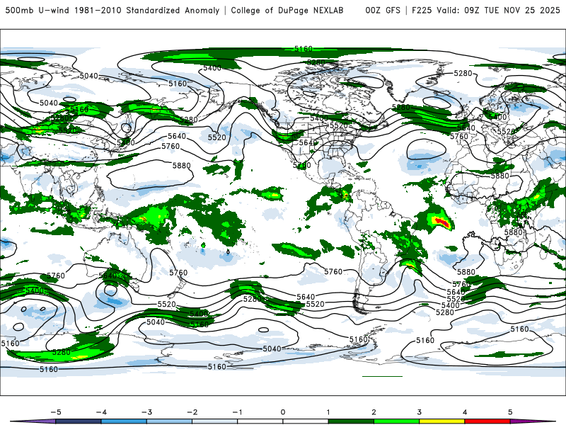
Task: Click the '-2' colorbar label
Action: point(192,412)
